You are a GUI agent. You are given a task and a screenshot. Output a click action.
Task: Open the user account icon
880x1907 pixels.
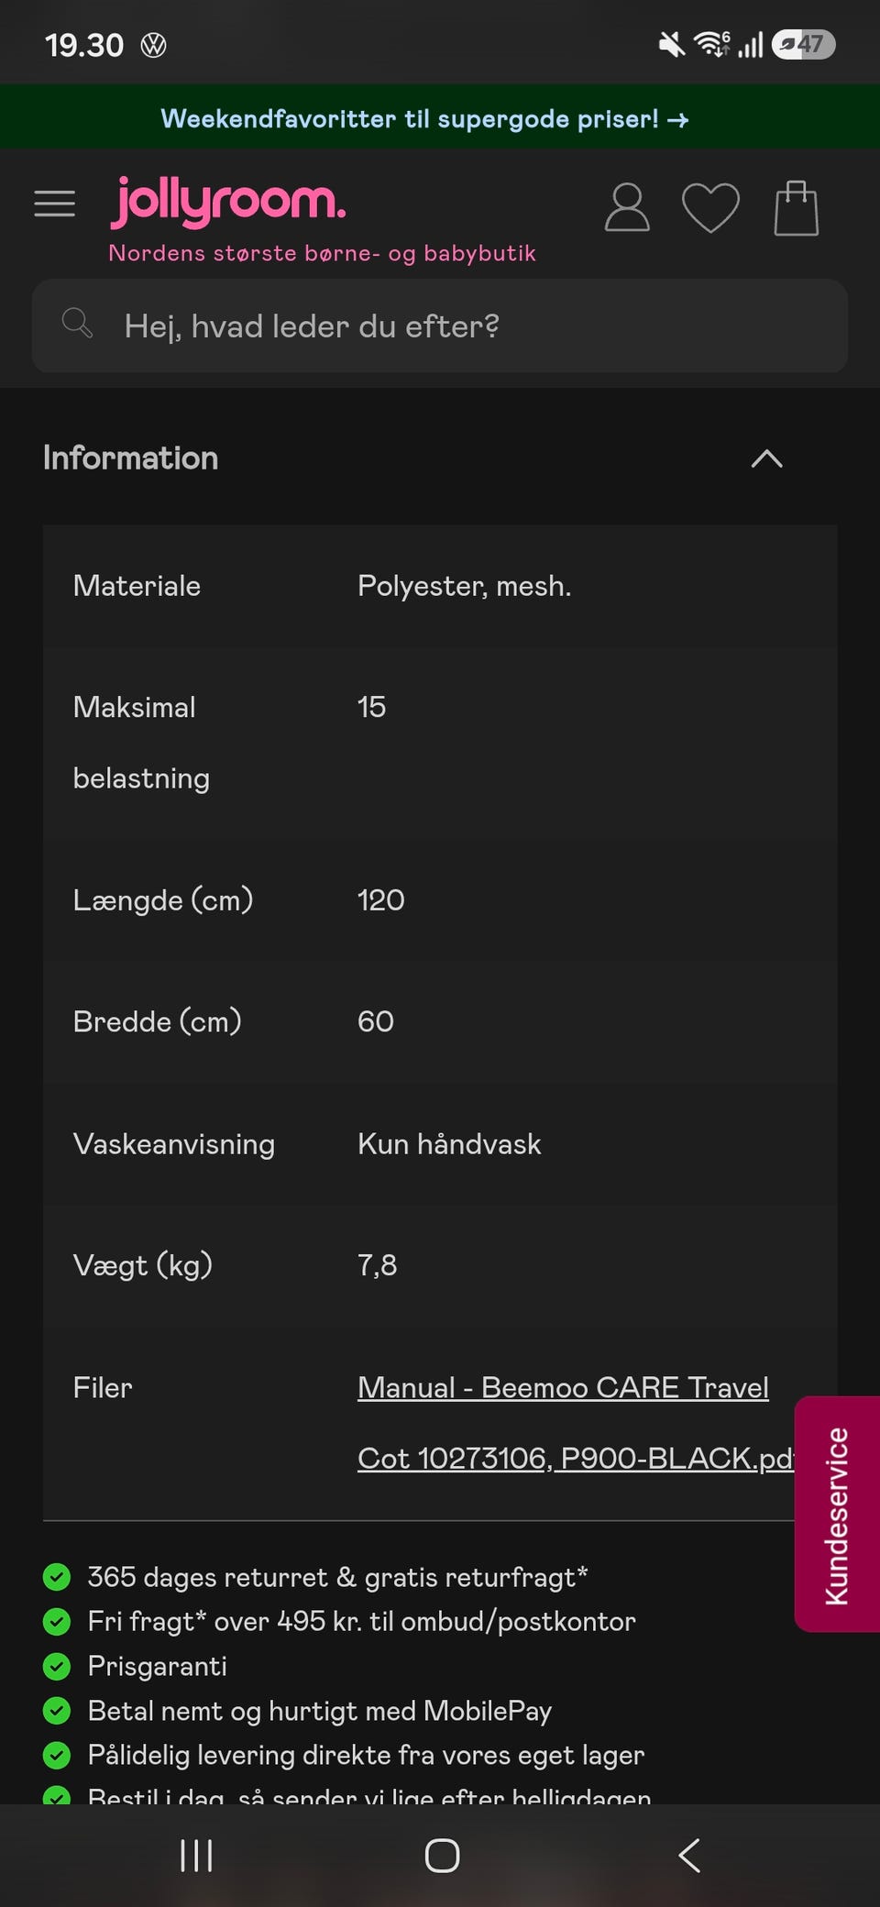click(x=627, y=207)
